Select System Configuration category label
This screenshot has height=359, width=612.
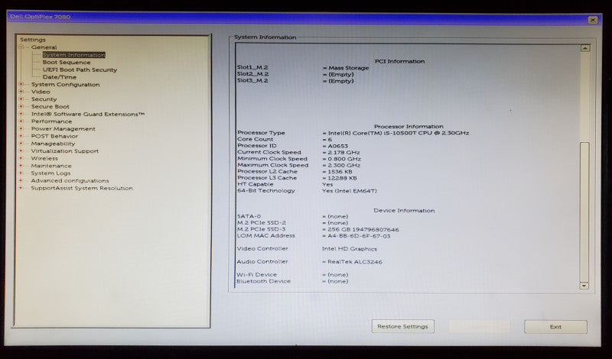click(x=65, y=84)
